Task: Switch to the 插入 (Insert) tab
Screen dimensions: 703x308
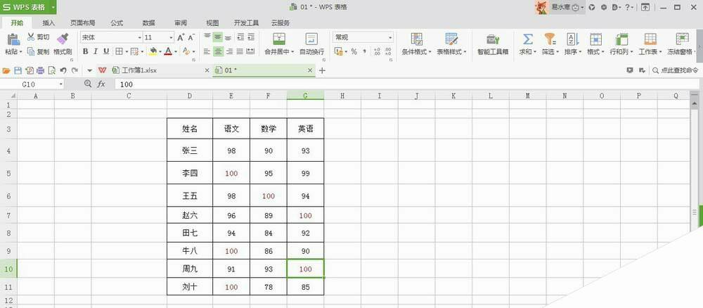Action: tap(49, 23)
